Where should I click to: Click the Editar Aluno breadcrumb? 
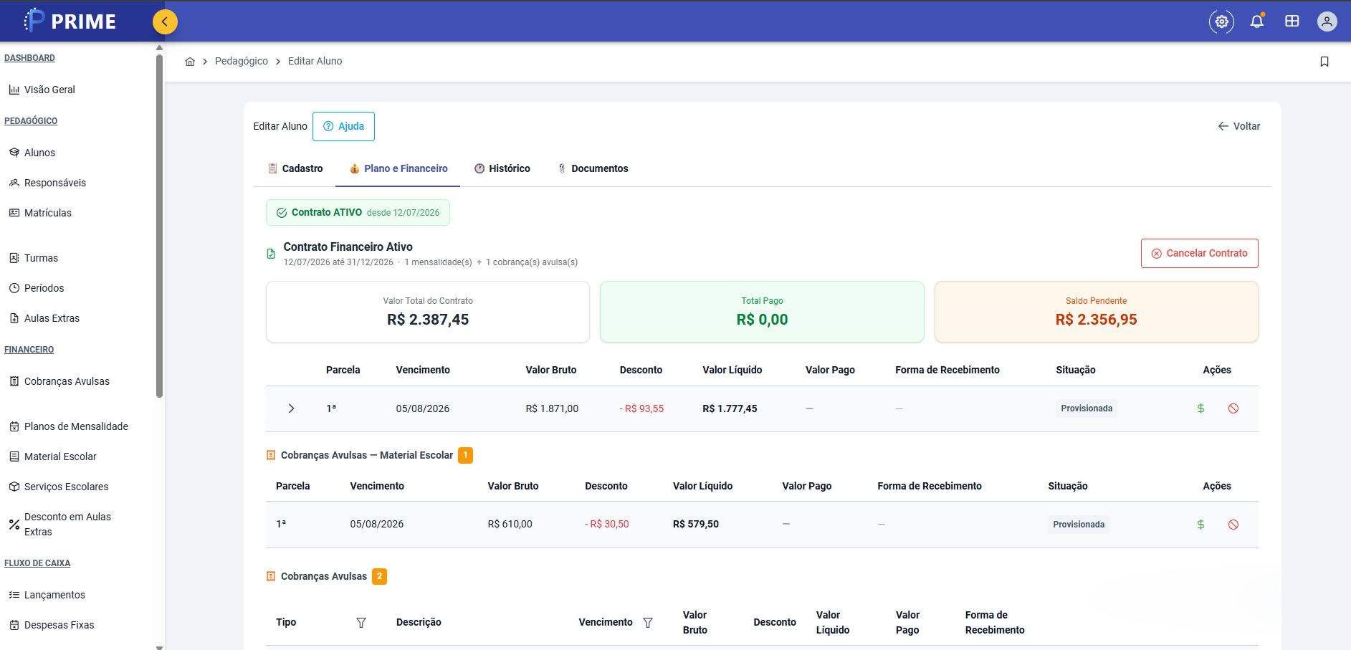click(315, 61)
